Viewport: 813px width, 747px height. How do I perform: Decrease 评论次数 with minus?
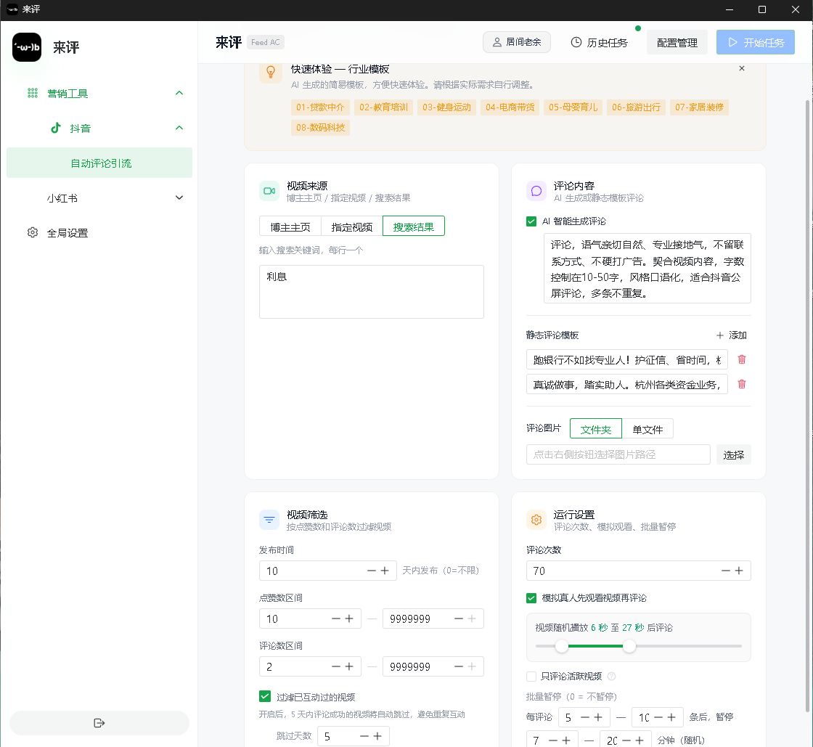(x=725, y=570)
